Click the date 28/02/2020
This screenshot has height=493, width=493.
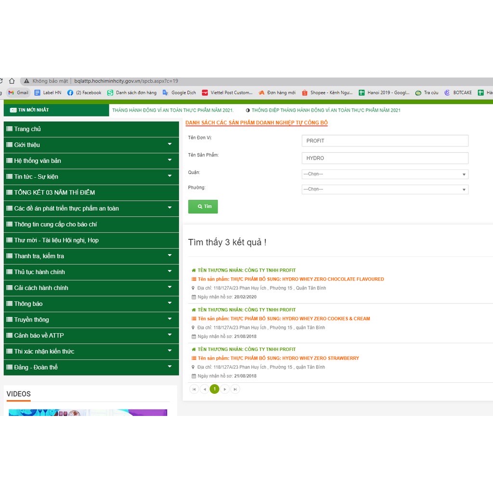pyautogui.click(x=245, y=297)
